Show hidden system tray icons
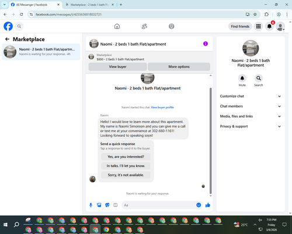292x234 pixels. 255,225
